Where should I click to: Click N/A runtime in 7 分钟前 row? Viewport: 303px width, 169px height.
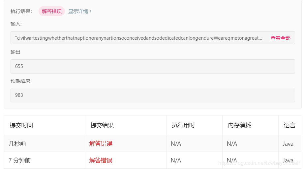pyautogui.click(x=176, y=160)
